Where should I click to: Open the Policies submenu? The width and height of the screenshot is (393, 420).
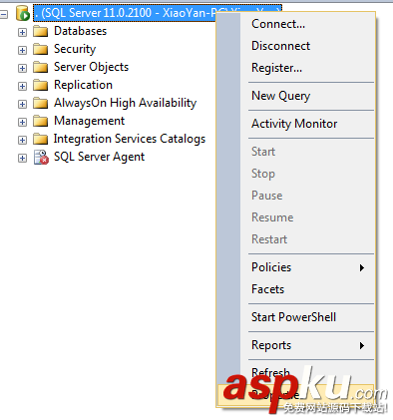point(296,267)
